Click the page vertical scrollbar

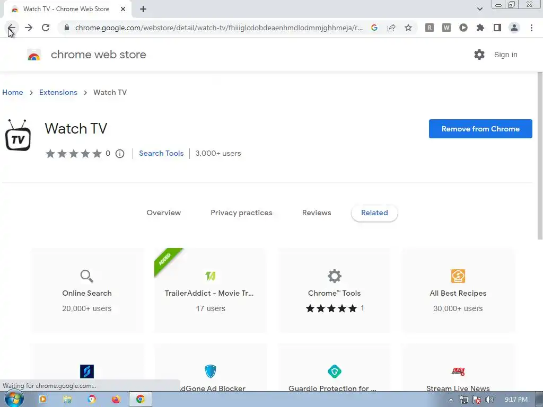[540, 156]
